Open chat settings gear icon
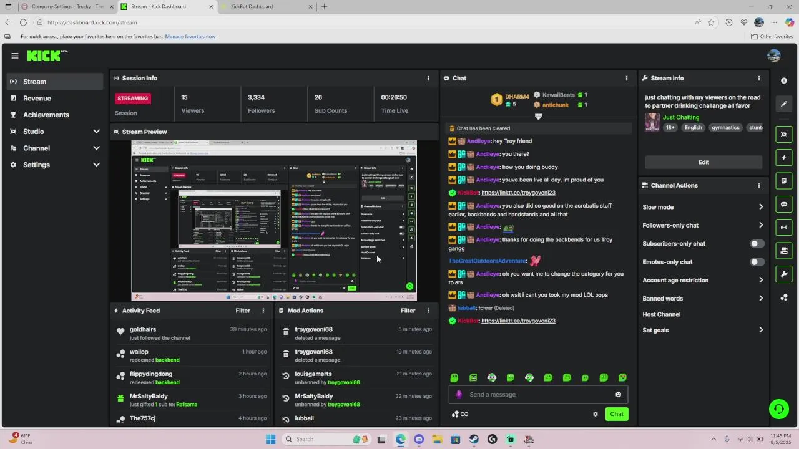This screenshot has width=799, height=449. pos(596,414)
